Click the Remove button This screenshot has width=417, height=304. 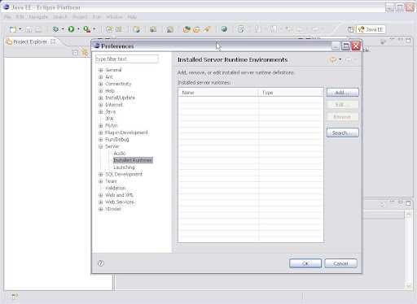(x=342, y=117)
